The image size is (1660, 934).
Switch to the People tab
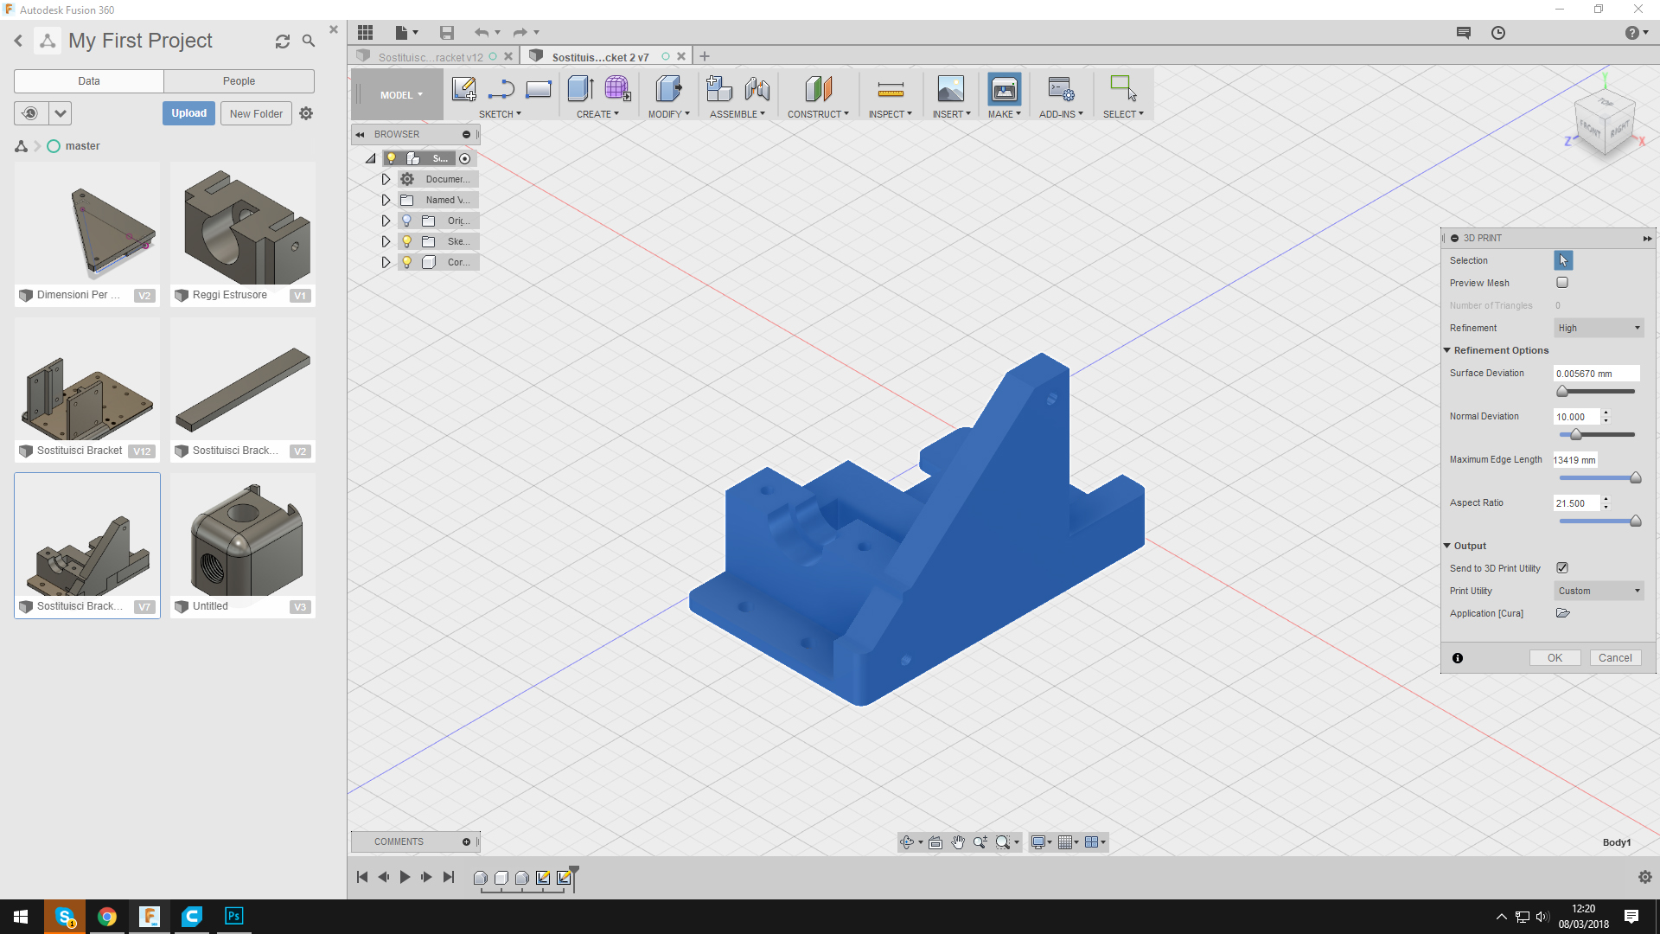click(239, 81)
